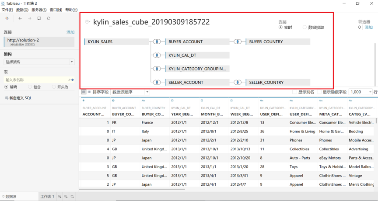
Task: Click the 'France' cell
Action: point(147,122)
